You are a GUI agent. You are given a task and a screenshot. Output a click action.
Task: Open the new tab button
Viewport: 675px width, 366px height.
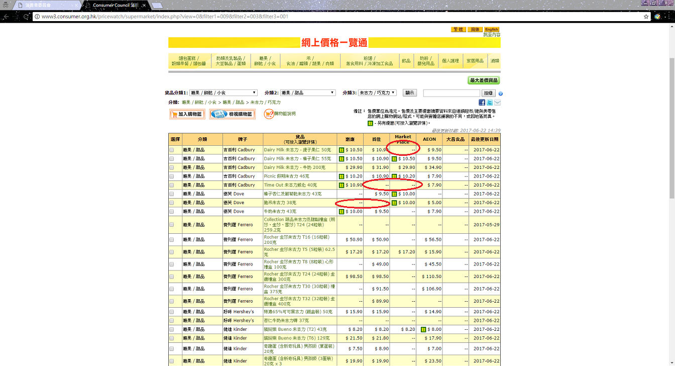(157, 6)
